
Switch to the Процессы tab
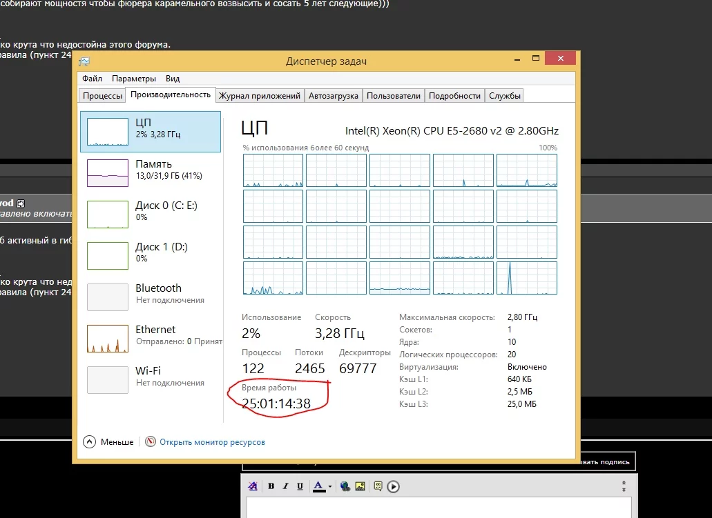(x=103, y=96)
